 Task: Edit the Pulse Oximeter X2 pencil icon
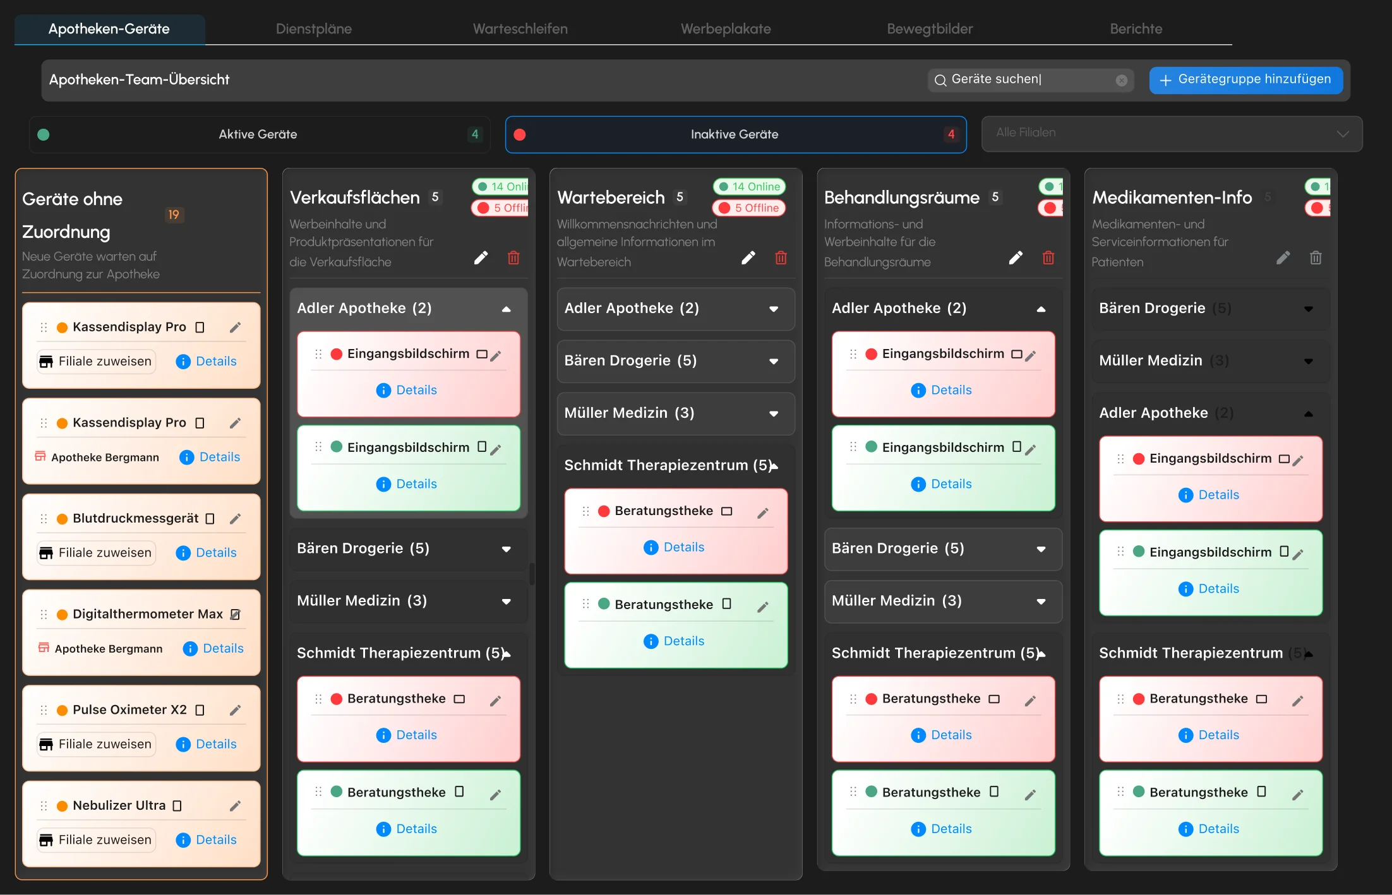[x=235, y=710]
